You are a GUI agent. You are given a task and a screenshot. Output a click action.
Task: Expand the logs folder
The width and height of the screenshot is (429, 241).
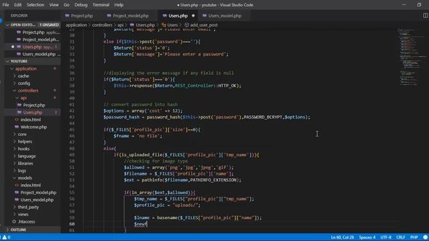click(22, 171)
